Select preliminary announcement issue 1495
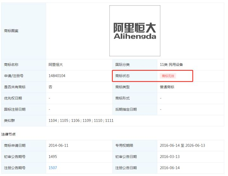Viewport: 228px width, 176px height. click(x=53, y=157)
